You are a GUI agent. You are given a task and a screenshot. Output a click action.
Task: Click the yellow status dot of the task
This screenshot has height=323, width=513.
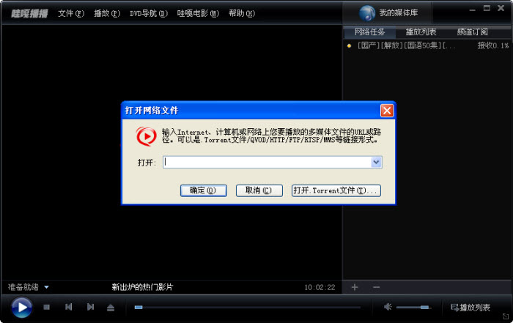coord(349,45)
